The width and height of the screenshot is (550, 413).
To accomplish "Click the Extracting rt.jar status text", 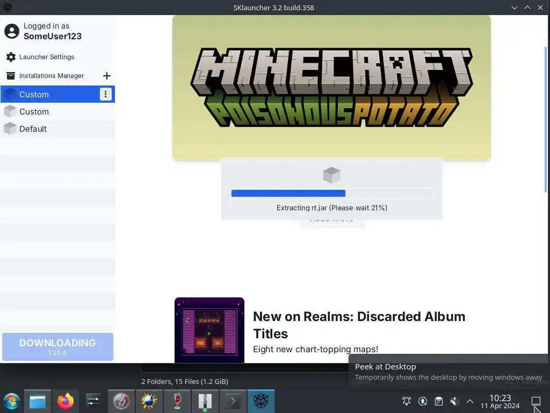I will tap(332, 208).
